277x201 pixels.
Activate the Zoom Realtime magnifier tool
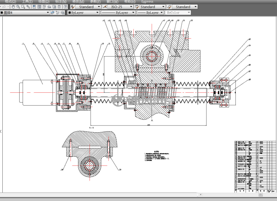pos(18,7)
